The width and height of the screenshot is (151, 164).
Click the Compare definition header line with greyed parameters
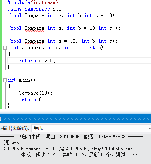tap(55, 48)
